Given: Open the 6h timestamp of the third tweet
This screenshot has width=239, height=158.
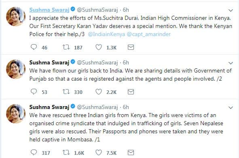Looking at the screenshot, I should [126, 107].
